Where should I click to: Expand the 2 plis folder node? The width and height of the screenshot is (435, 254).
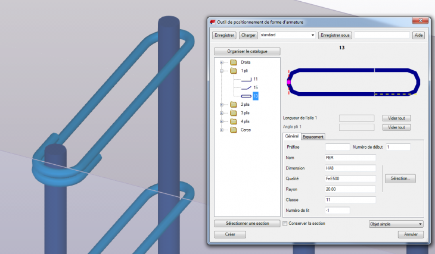(222, 105)
